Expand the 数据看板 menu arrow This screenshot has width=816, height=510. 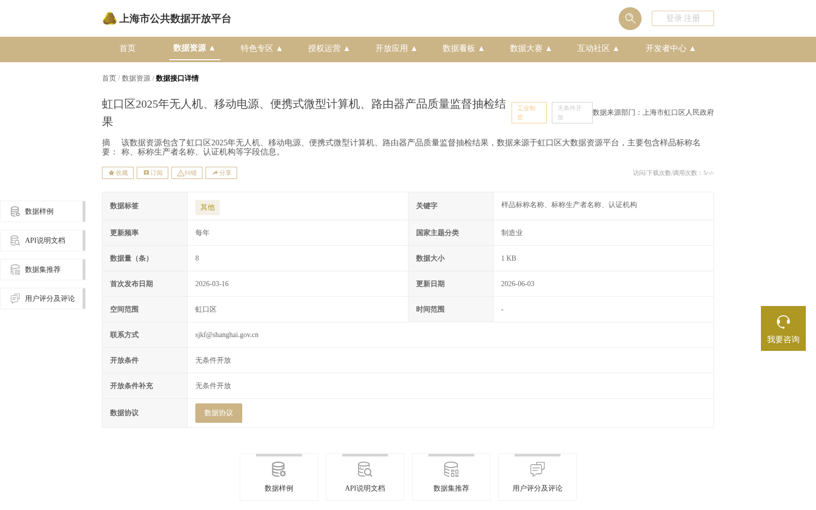(481, 48)
